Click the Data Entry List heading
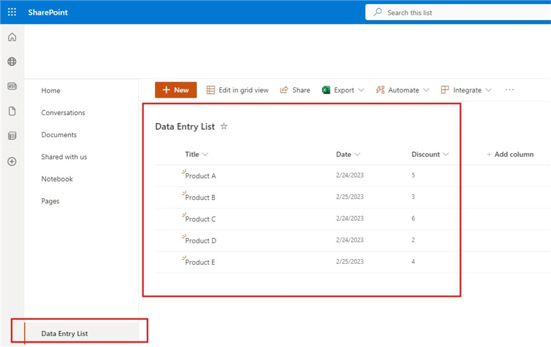The height and width of the screenshot is (347, 551). click(x=185, y=127)
